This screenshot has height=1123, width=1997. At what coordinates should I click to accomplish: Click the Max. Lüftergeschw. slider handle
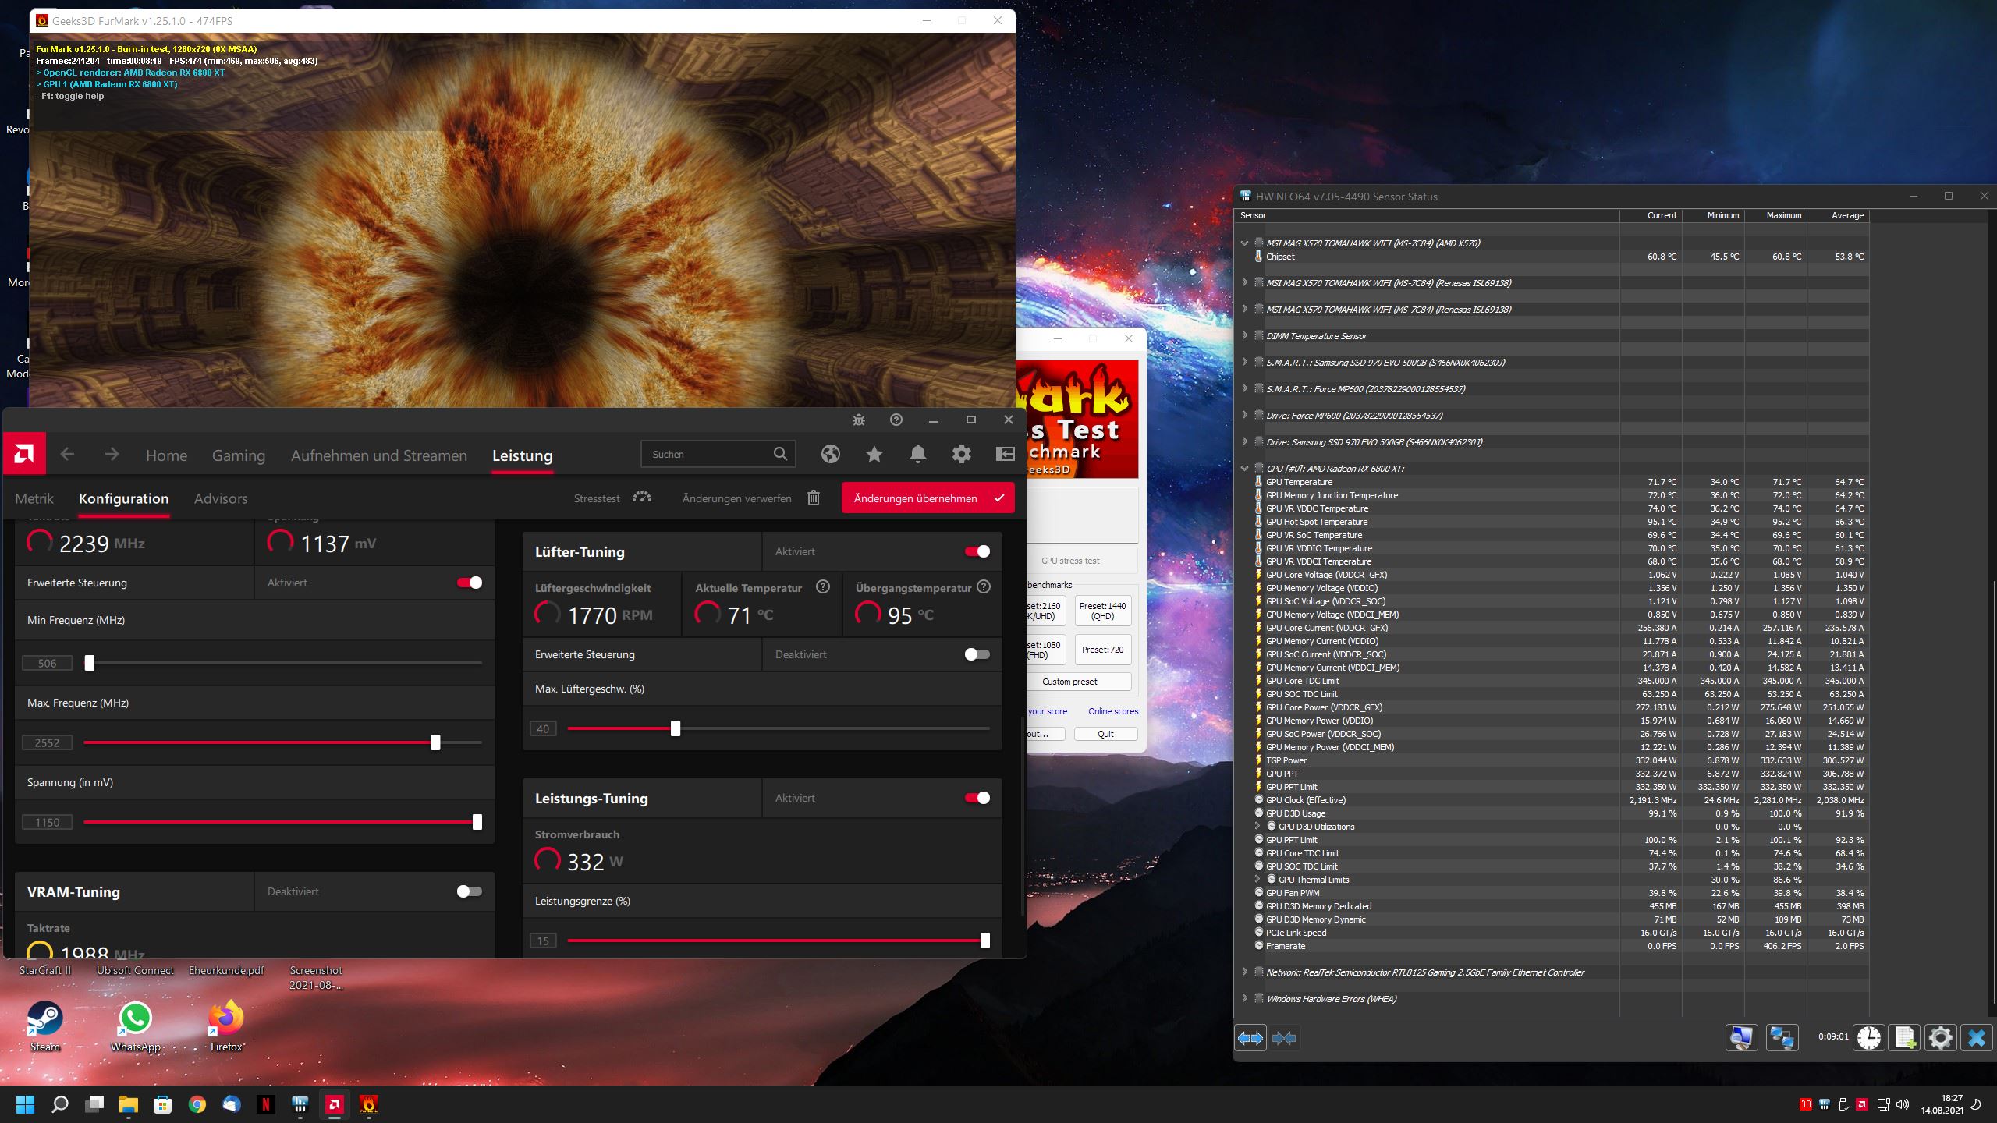[x=676, y=728]
